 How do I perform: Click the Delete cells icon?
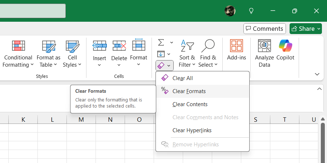(119, 46)
